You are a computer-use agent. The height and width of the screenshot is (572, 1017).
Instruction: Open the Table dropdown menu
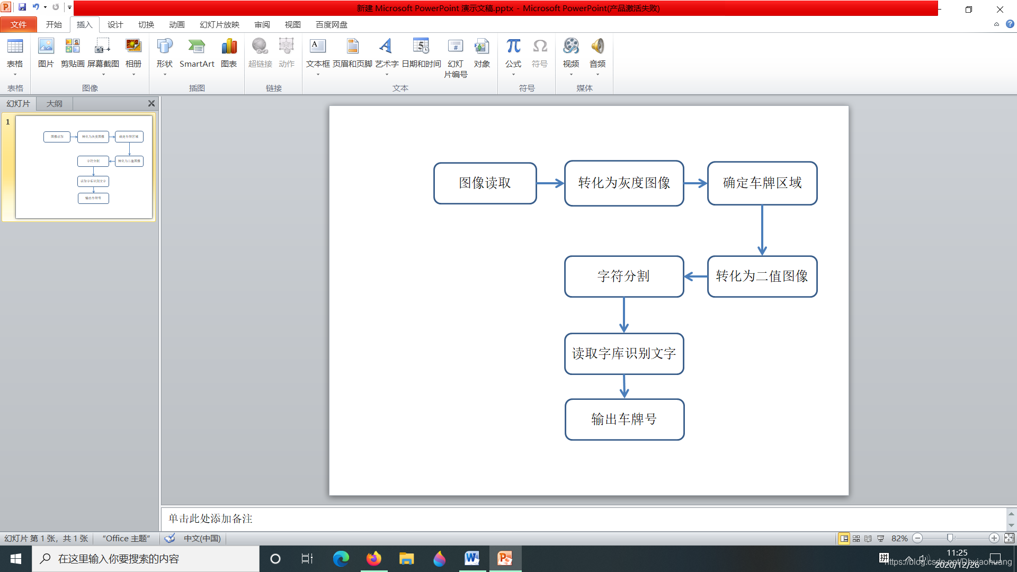coord(15,75)
